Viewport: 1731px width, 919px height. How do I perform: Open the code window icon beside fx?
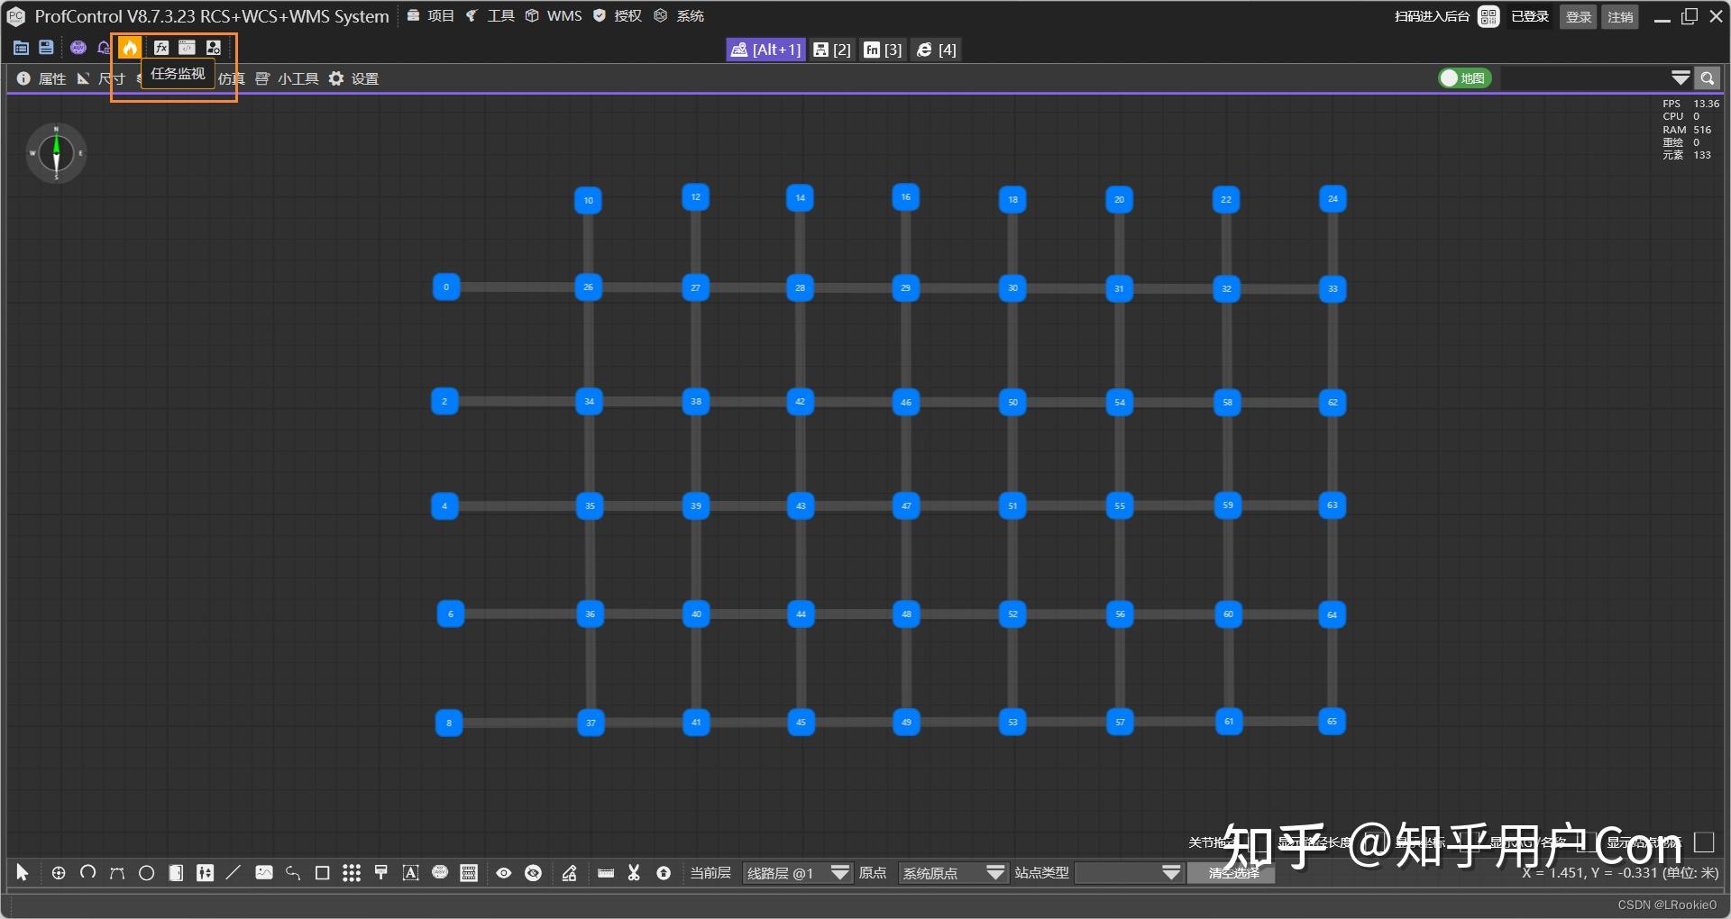click(x=187, y=48)
